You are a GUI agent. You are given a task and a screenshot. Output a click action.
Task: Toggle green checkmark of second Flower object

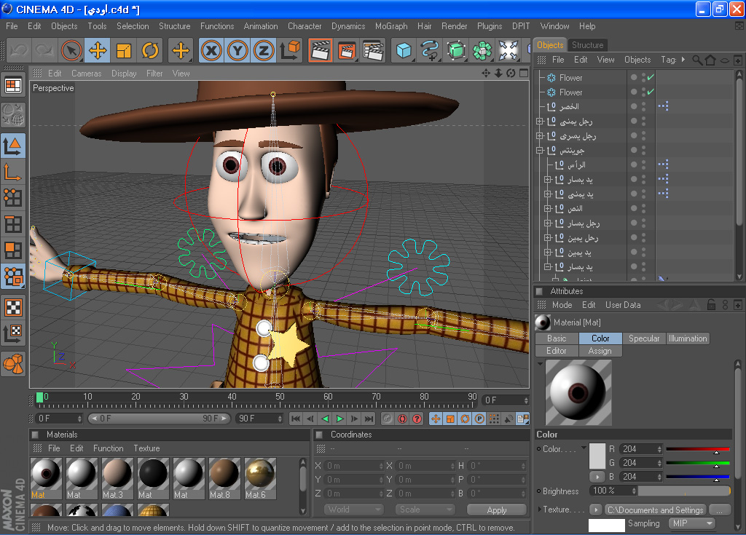coord(651,92)
